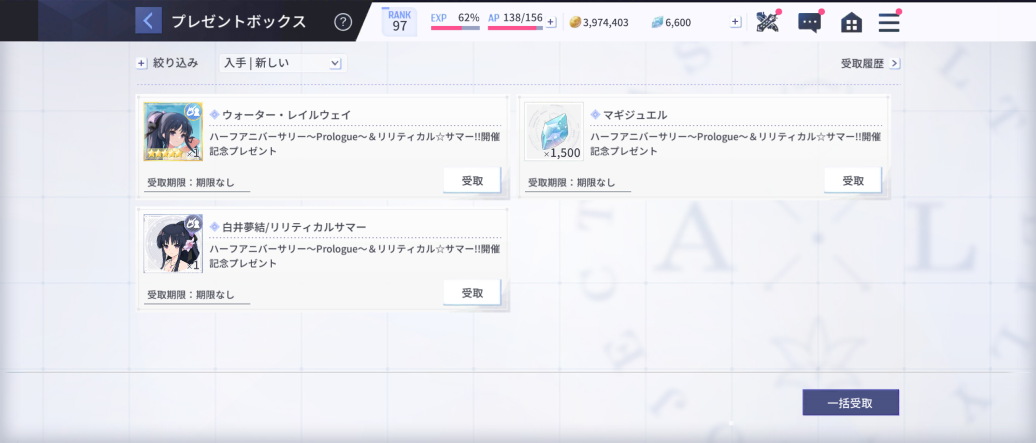Screen dimensions: 1036x443
Task: Go back using the left arrow icon
Action: pyautogui.click(x=148, y=21)
